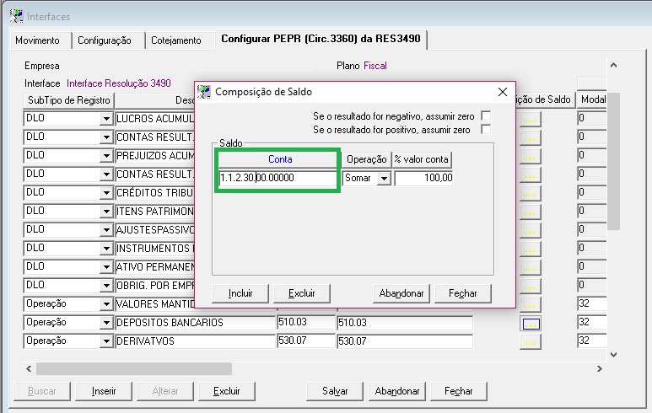Click the % valor conta column header
The width and height of the screenshot is (652, 413).
pyautogui.click(x=422, y=159)
